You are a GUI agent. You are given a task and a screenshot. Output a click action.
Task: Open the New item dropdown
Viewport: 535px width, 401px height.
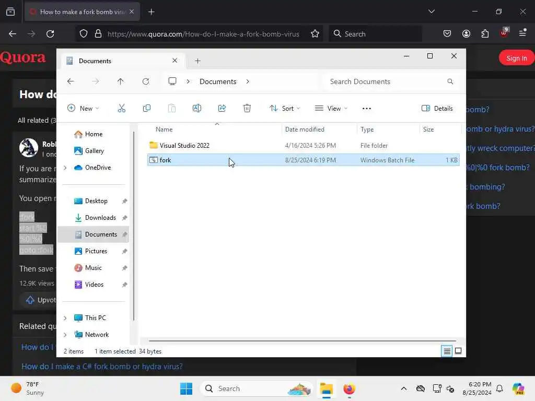[x=83, y=109]
